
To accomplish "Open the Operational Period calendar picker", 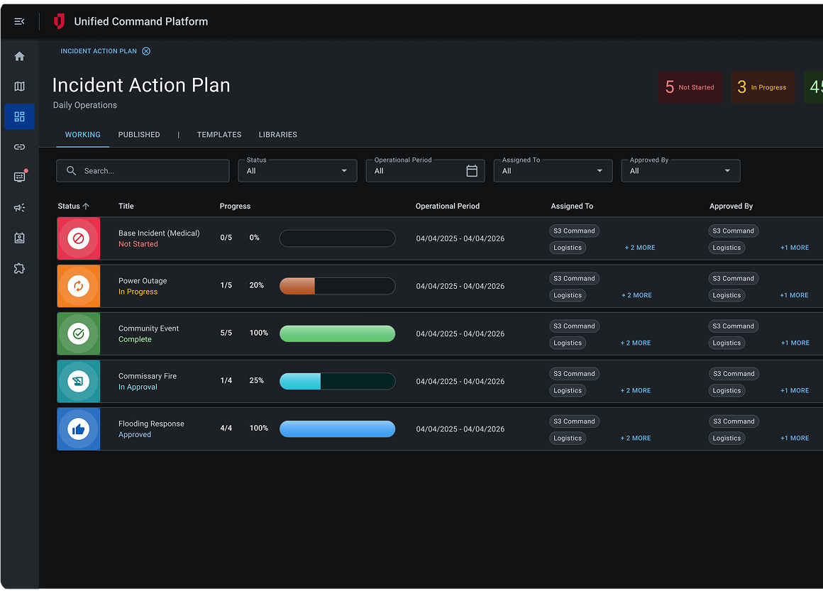I will [472, 171].
